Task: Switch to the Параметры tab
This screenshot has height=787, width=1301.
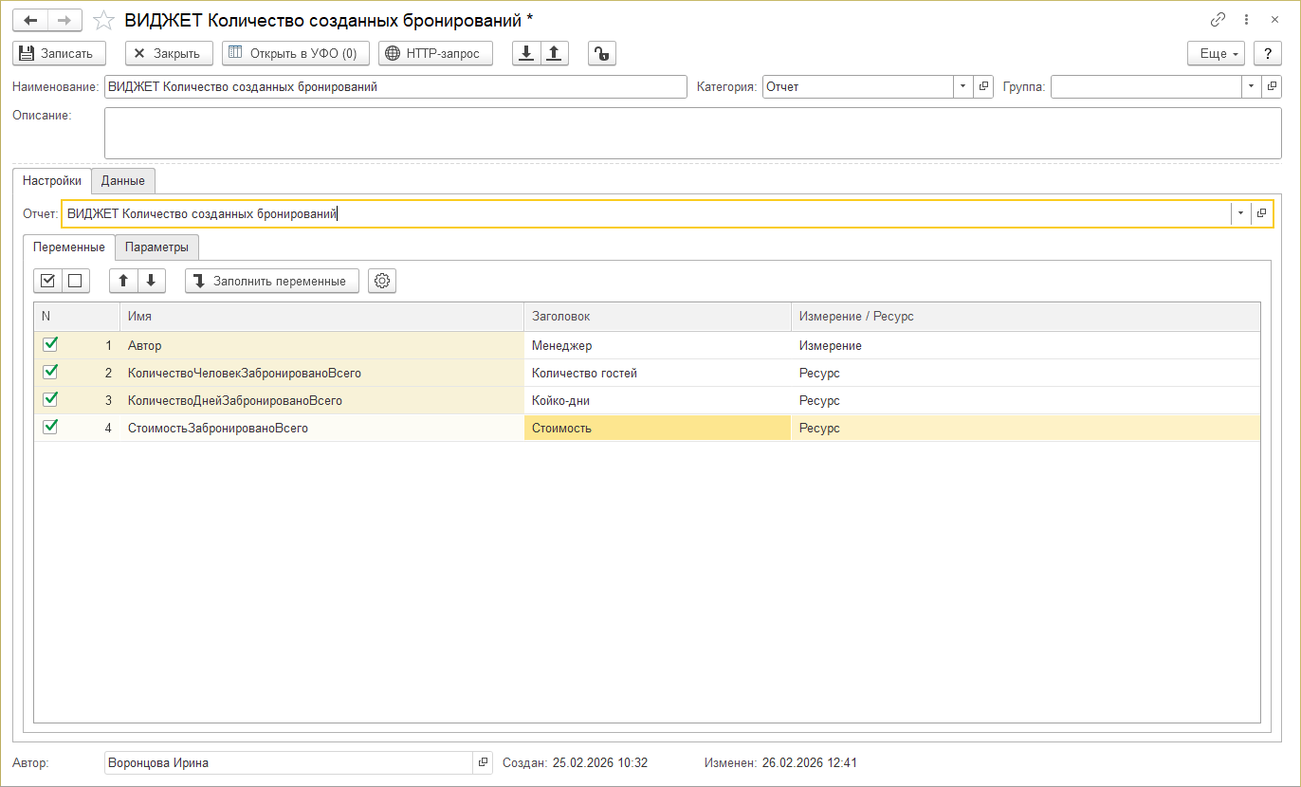Action: (x=156, y=247)
